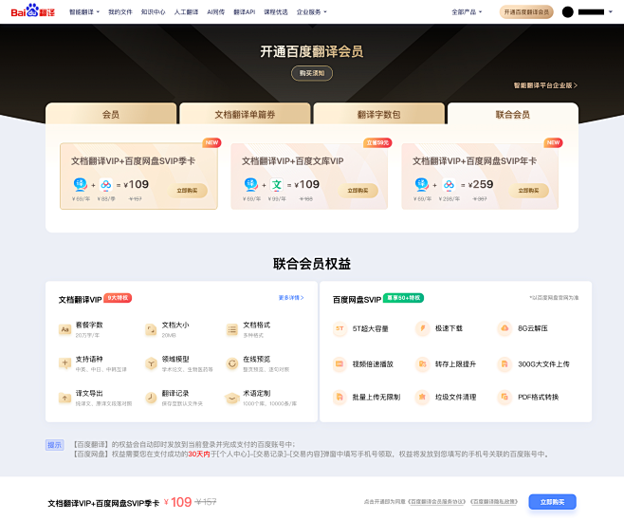Open AI同传 nav item
Image resolution: width=624 pixels, height=520 pixels.
pyautogui.click(x=215, y=12)
